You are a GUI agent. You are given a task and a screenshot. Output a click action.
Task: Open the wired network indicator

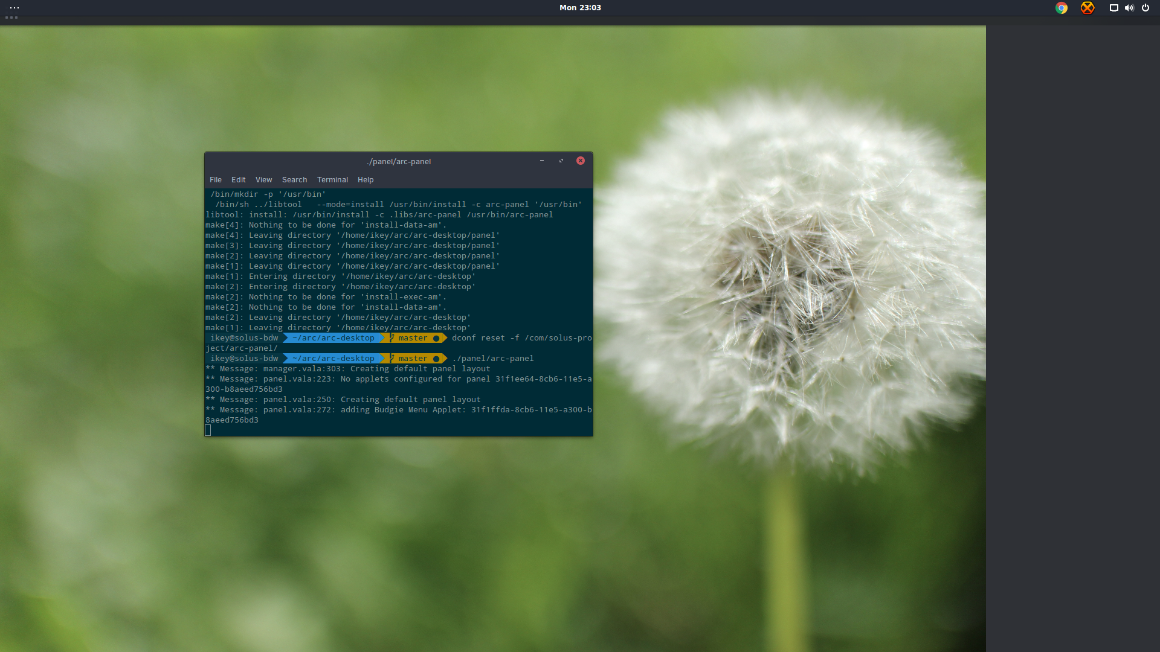pyautogui.click(x=1113, y=8)
